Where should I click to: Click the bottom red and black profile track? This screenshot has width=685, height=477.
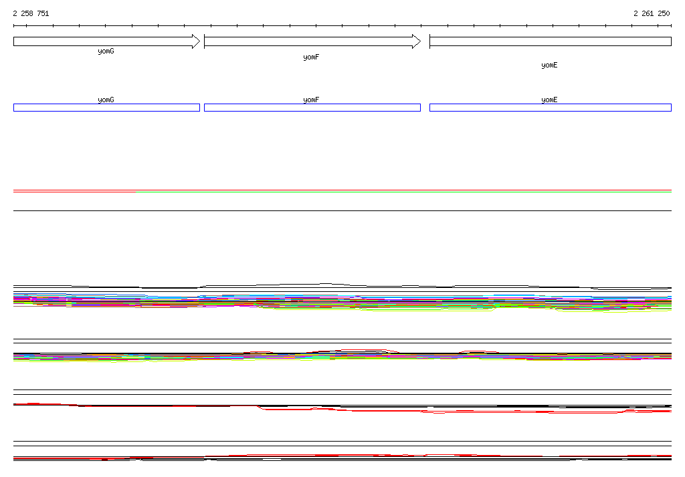[x=342, y=458]
